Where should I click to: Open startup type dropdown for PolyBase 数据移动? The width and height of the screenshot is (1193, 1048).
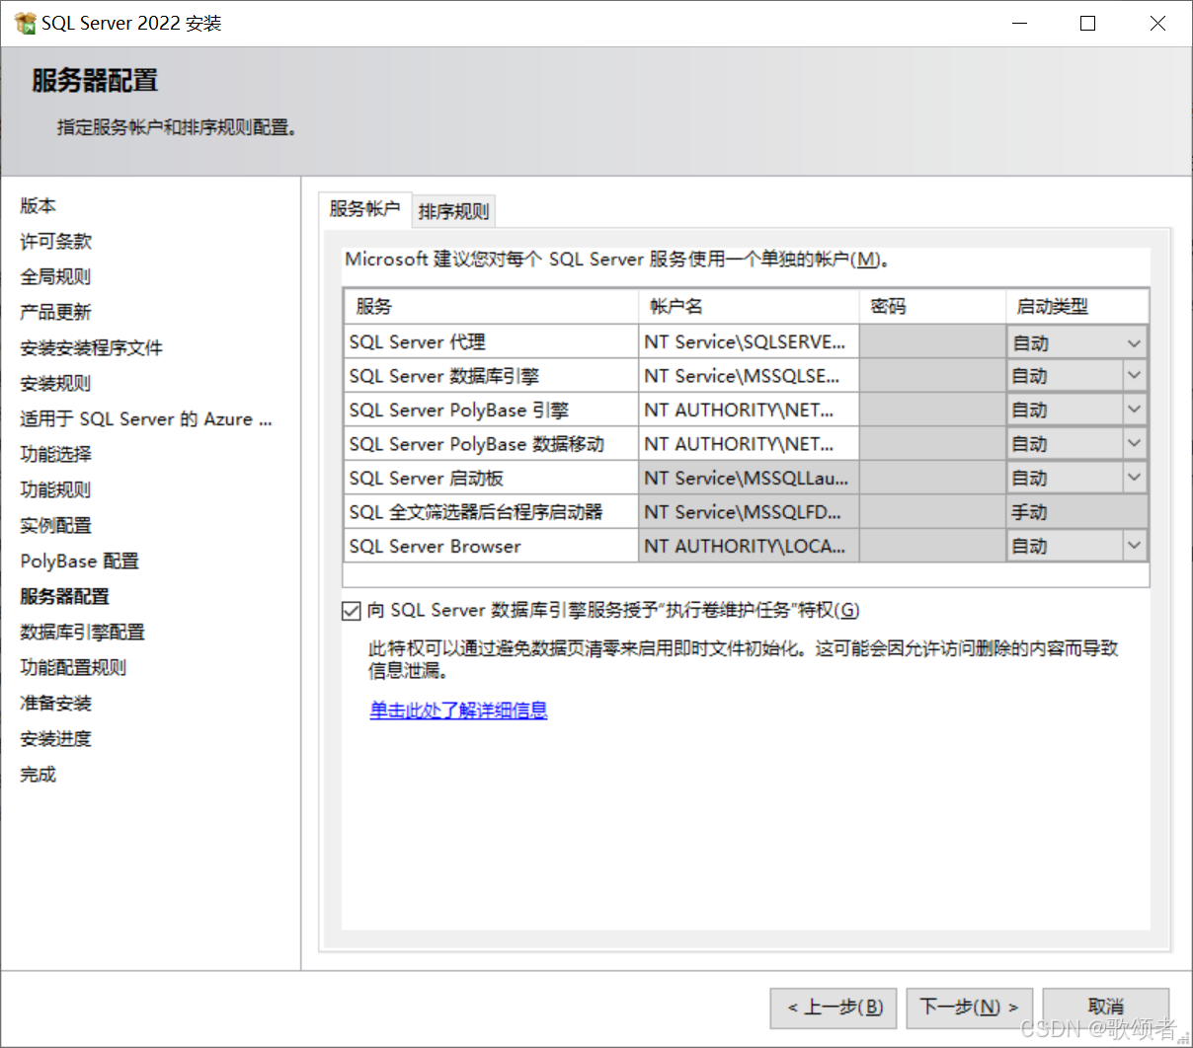(1134, 444)
